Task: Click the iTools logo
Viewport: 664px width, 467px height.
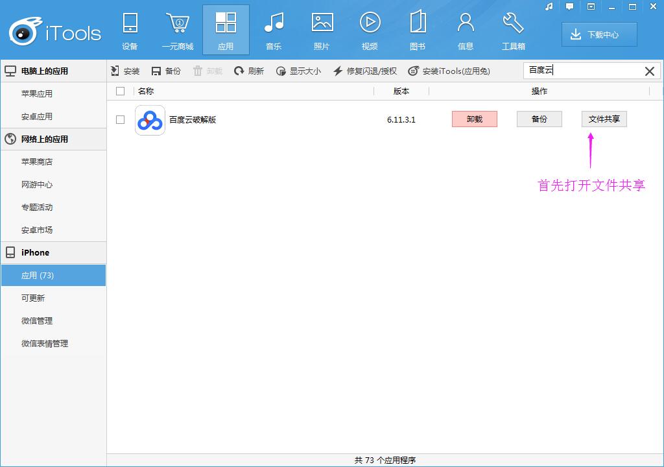Action: click(55, 31)
